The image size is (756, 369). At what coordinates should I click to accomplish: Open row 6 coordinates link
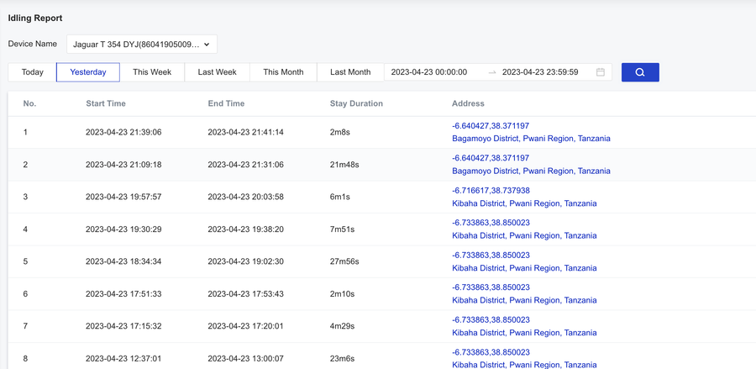point(491,287)
